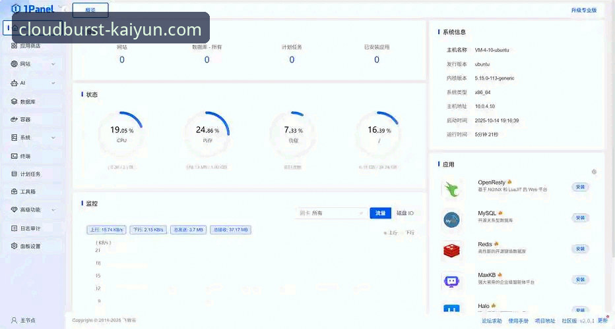The height and width of the screenshot is (329, 615).
Task: Open the 网卡 所有 network card dropdown
Action: (x=331, y=213)
